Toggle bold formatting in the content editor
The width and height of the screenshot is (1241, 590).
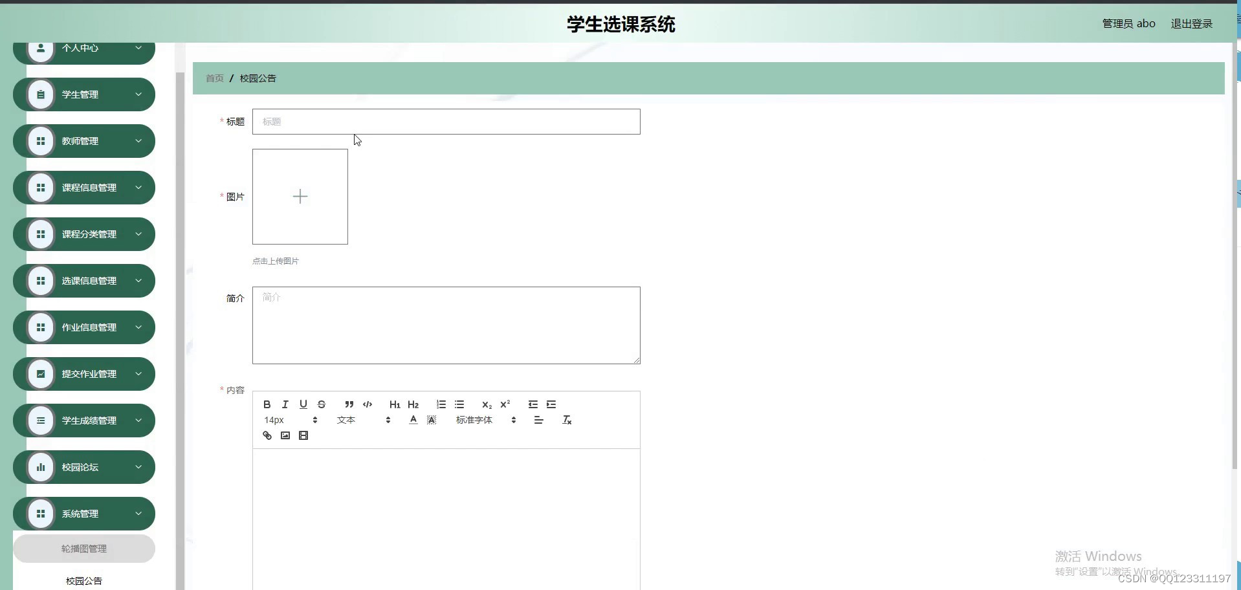267,404
